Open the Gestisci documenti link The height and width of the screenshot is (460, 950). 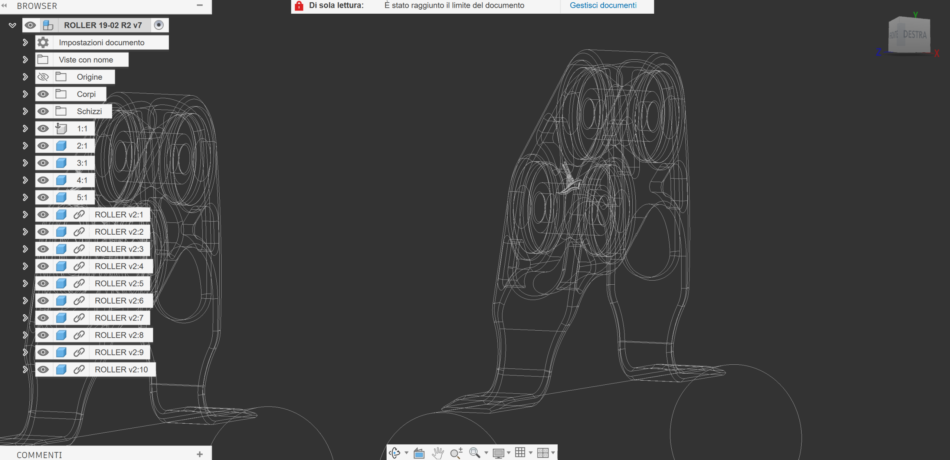[603, 5]
